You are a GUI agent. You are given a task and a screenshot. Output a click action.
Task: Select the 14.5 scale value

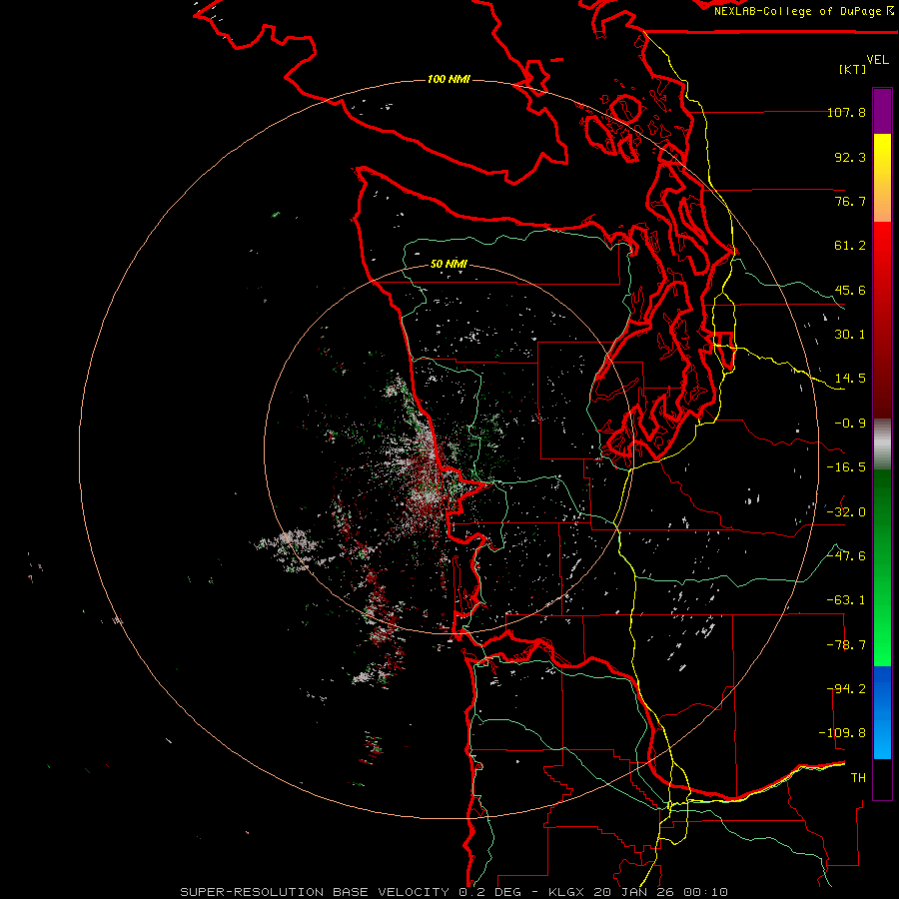click(850, 379)
